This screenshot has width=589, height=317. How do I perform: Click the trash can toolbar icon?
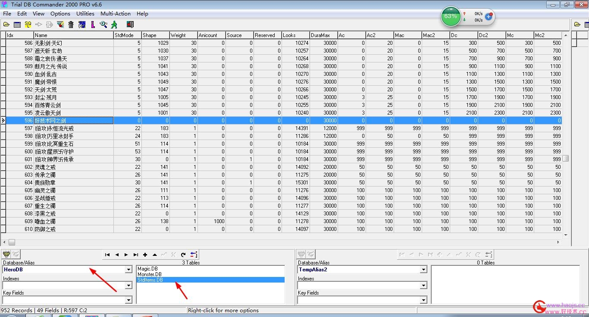tap(71, 25)
